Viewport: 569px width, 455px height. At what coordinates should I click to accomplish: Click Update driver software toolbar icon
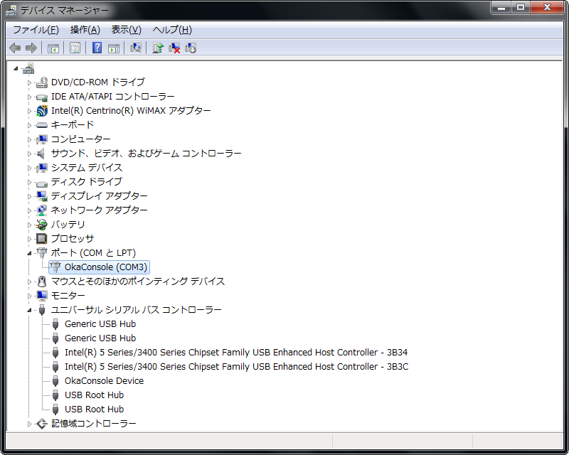pyautogui.click(x=157, y=48)
